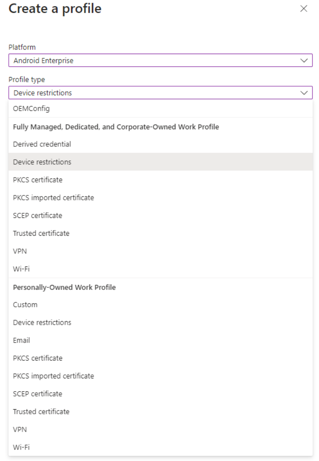Choose Custom under Personally-Owned Work Profile
The width and height of the screenshot is (319, 461).
click(160, 305)
